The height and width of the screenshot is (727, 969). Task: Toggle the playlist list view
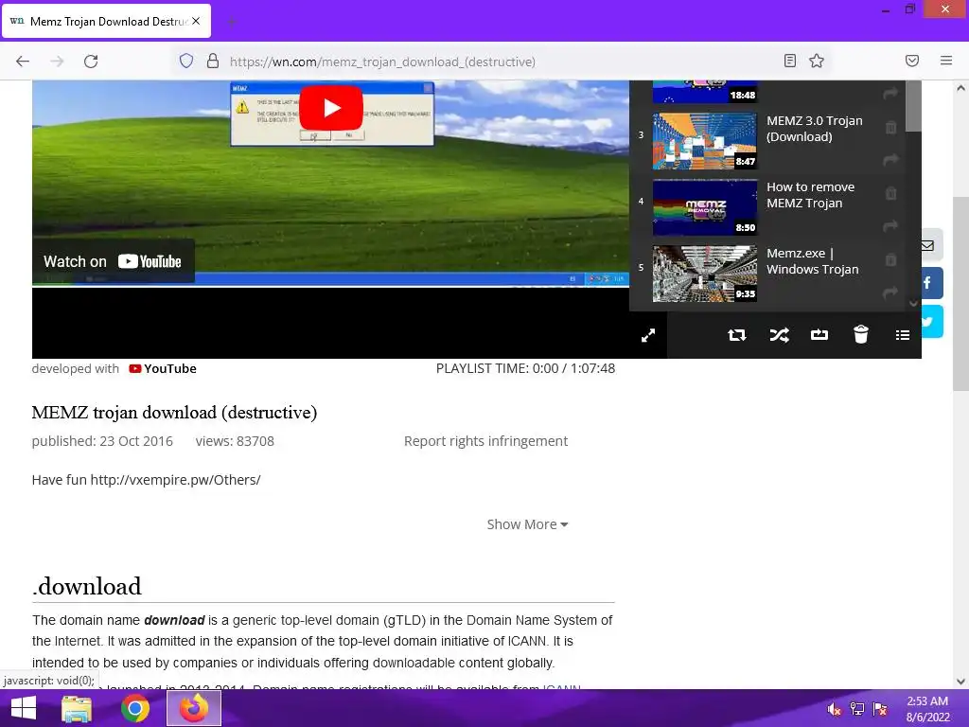tap(902, 335)
